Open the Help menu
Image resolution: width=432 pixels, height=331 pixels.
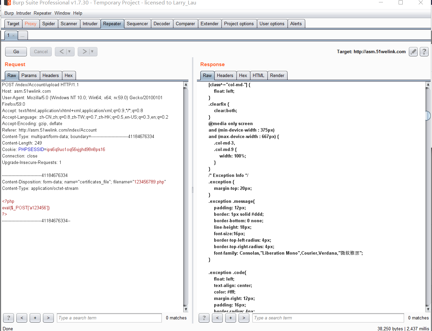pos(78,13)
